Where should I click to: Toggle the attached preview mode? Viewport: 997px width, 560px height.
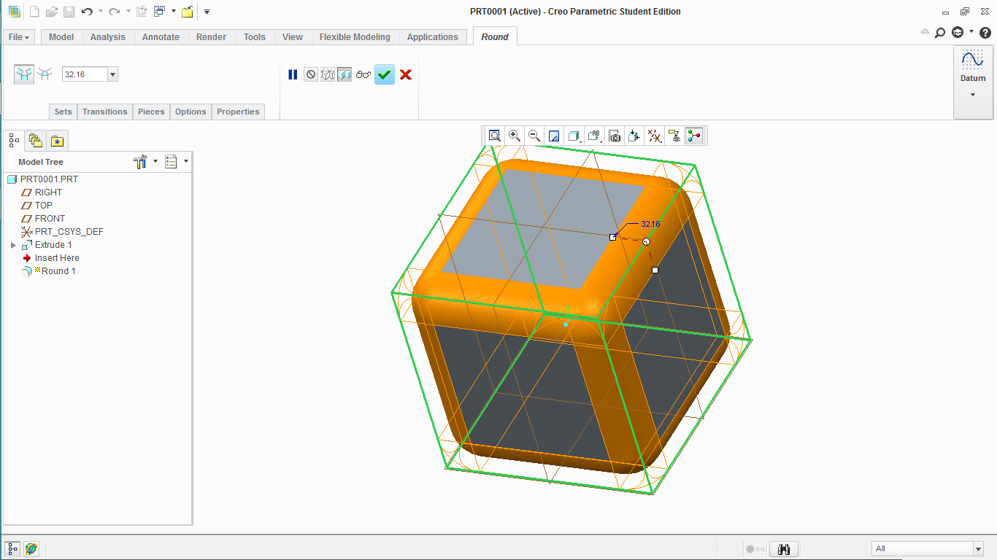[345, 74]
